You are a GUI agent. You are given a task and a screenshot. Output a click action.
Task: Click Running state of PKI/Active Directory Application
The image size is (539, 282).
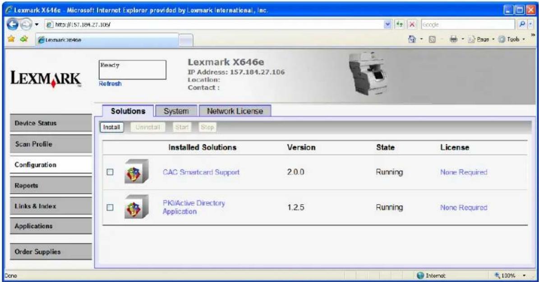389,208
